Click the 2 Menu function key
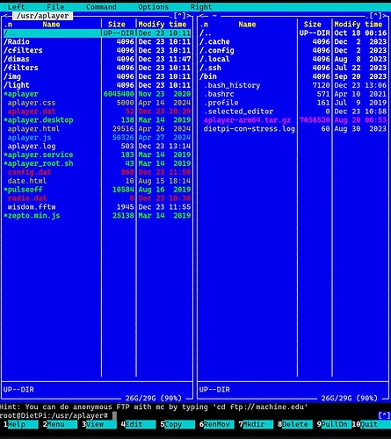The image size is (391, 439). click(60, 424)
